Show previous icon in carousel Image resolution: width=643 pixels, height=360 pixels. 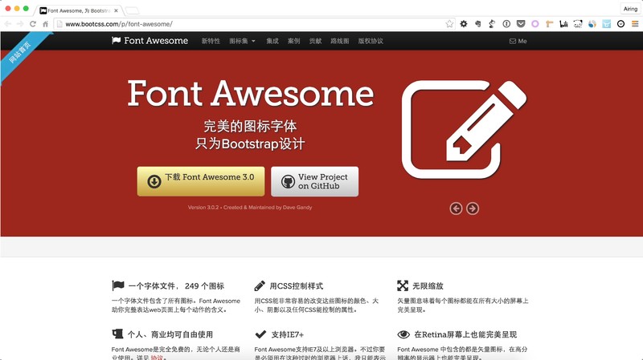coord(456,208)
